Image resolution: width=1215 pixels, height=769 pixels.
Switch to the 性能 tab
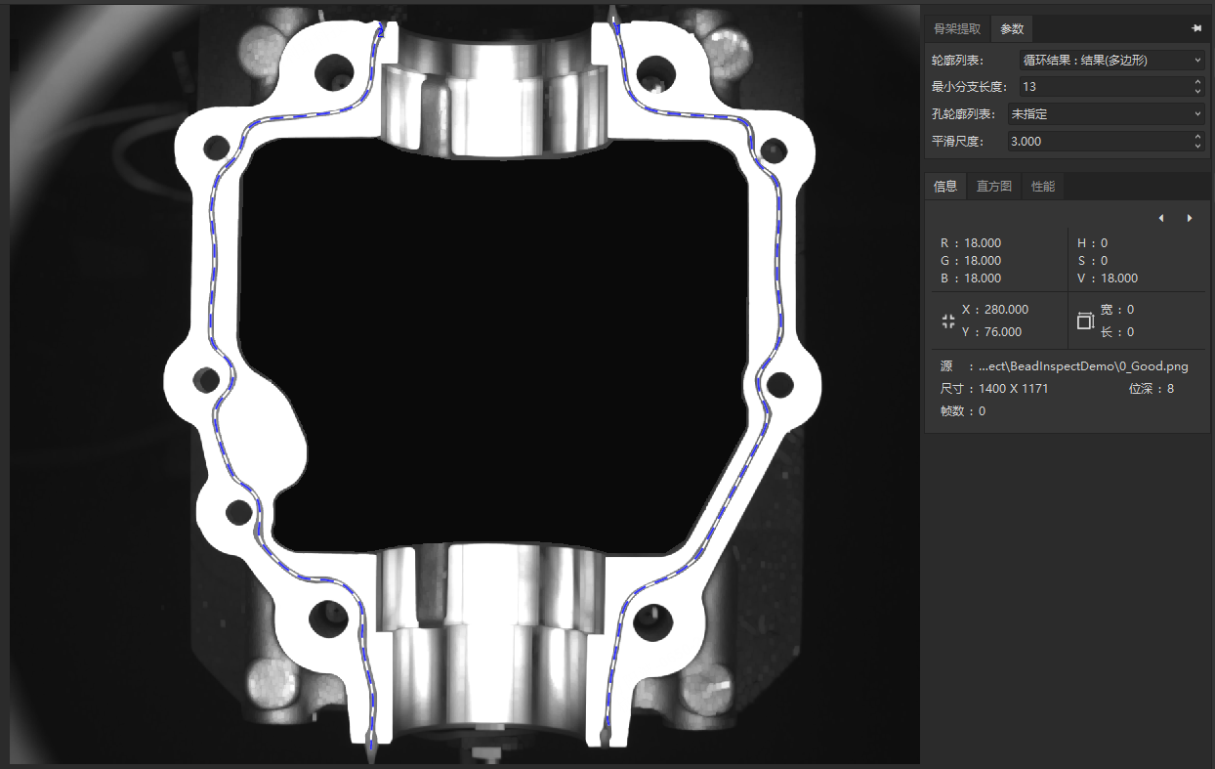coord(1043,187)
